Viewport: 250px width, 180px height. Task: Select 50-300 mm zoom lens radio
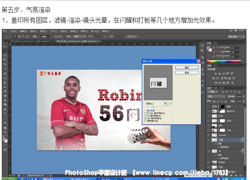pyautogui.click(x=146, y=113)
